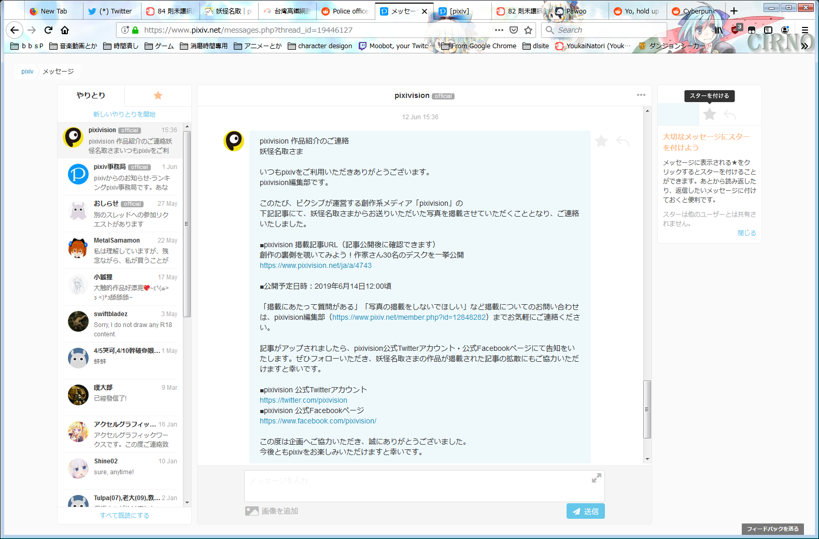The width and height of the screenshot is (819, 539).
Task: Bookmark this page star icon
Action: (x=528, y=30)
